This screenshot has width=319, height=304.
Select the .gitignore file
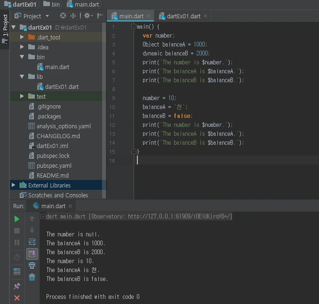[x=45, y=106]
